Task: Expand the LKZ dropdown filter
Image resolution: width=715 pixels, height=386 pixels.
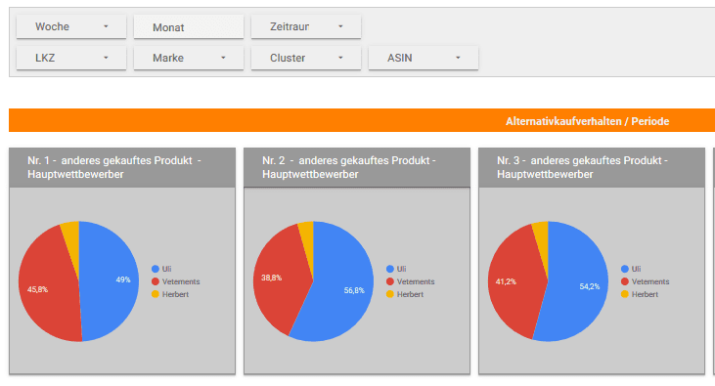Action: click(x=71, y=58)
